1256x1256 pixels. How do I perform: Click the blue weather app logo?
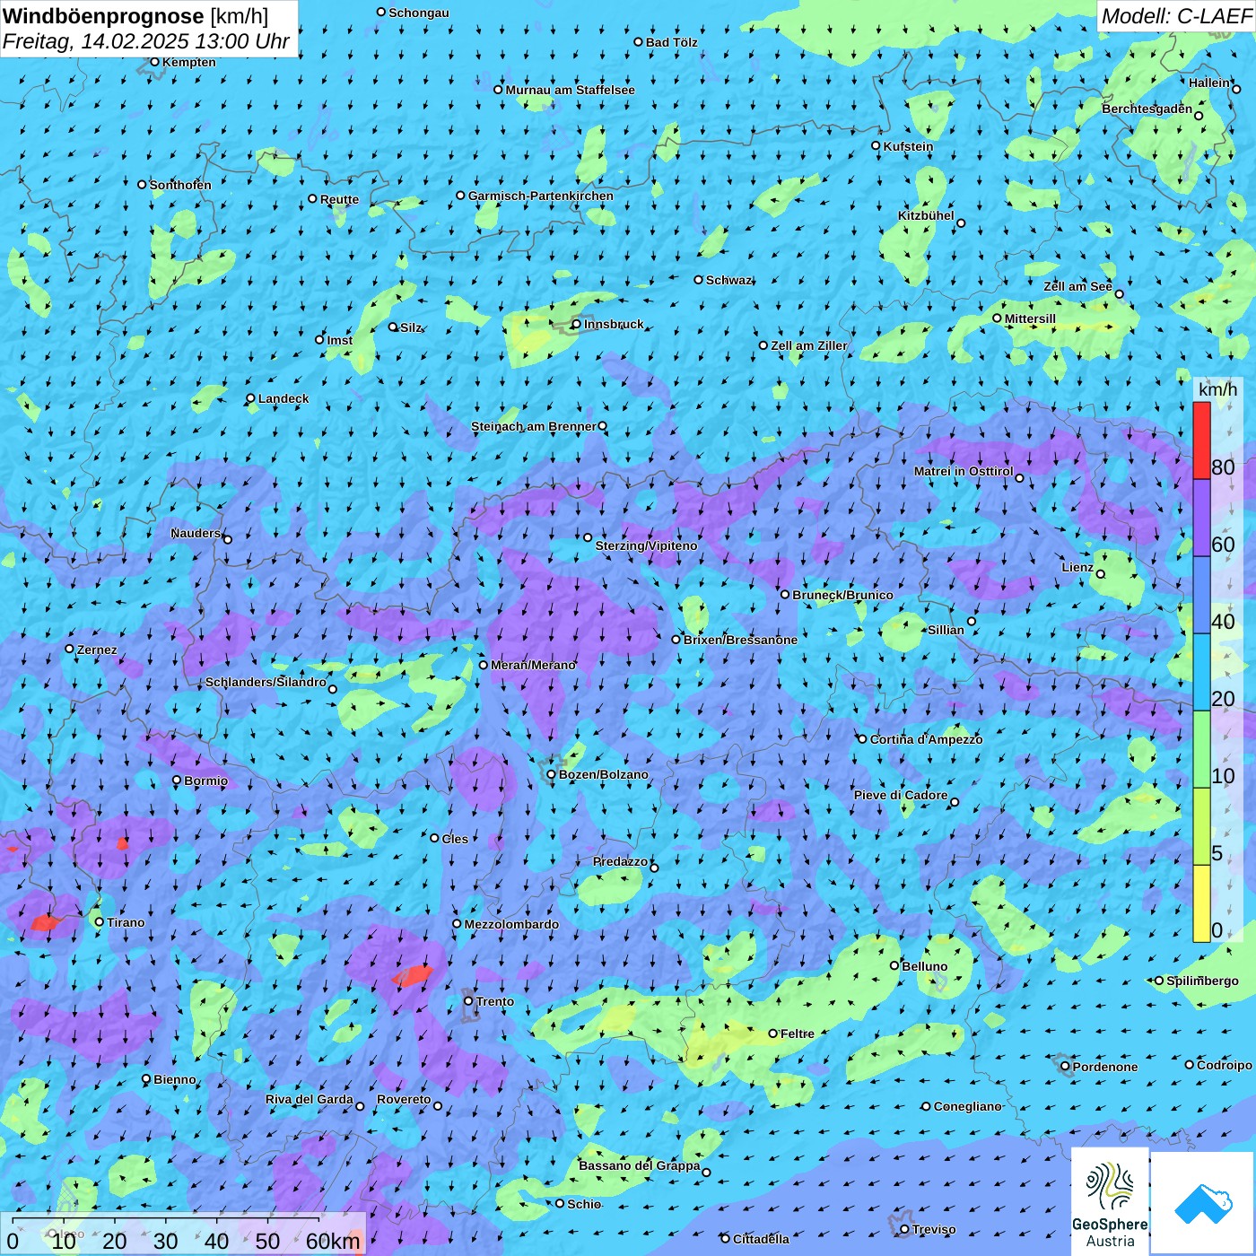coord(1203,1204)
